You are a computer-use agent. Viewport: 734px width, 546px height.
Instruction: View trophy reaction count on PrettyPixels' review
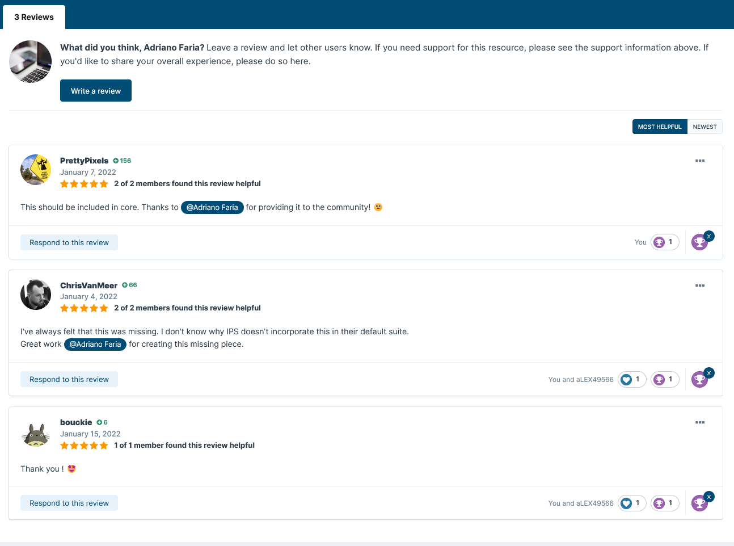point(665,242)
